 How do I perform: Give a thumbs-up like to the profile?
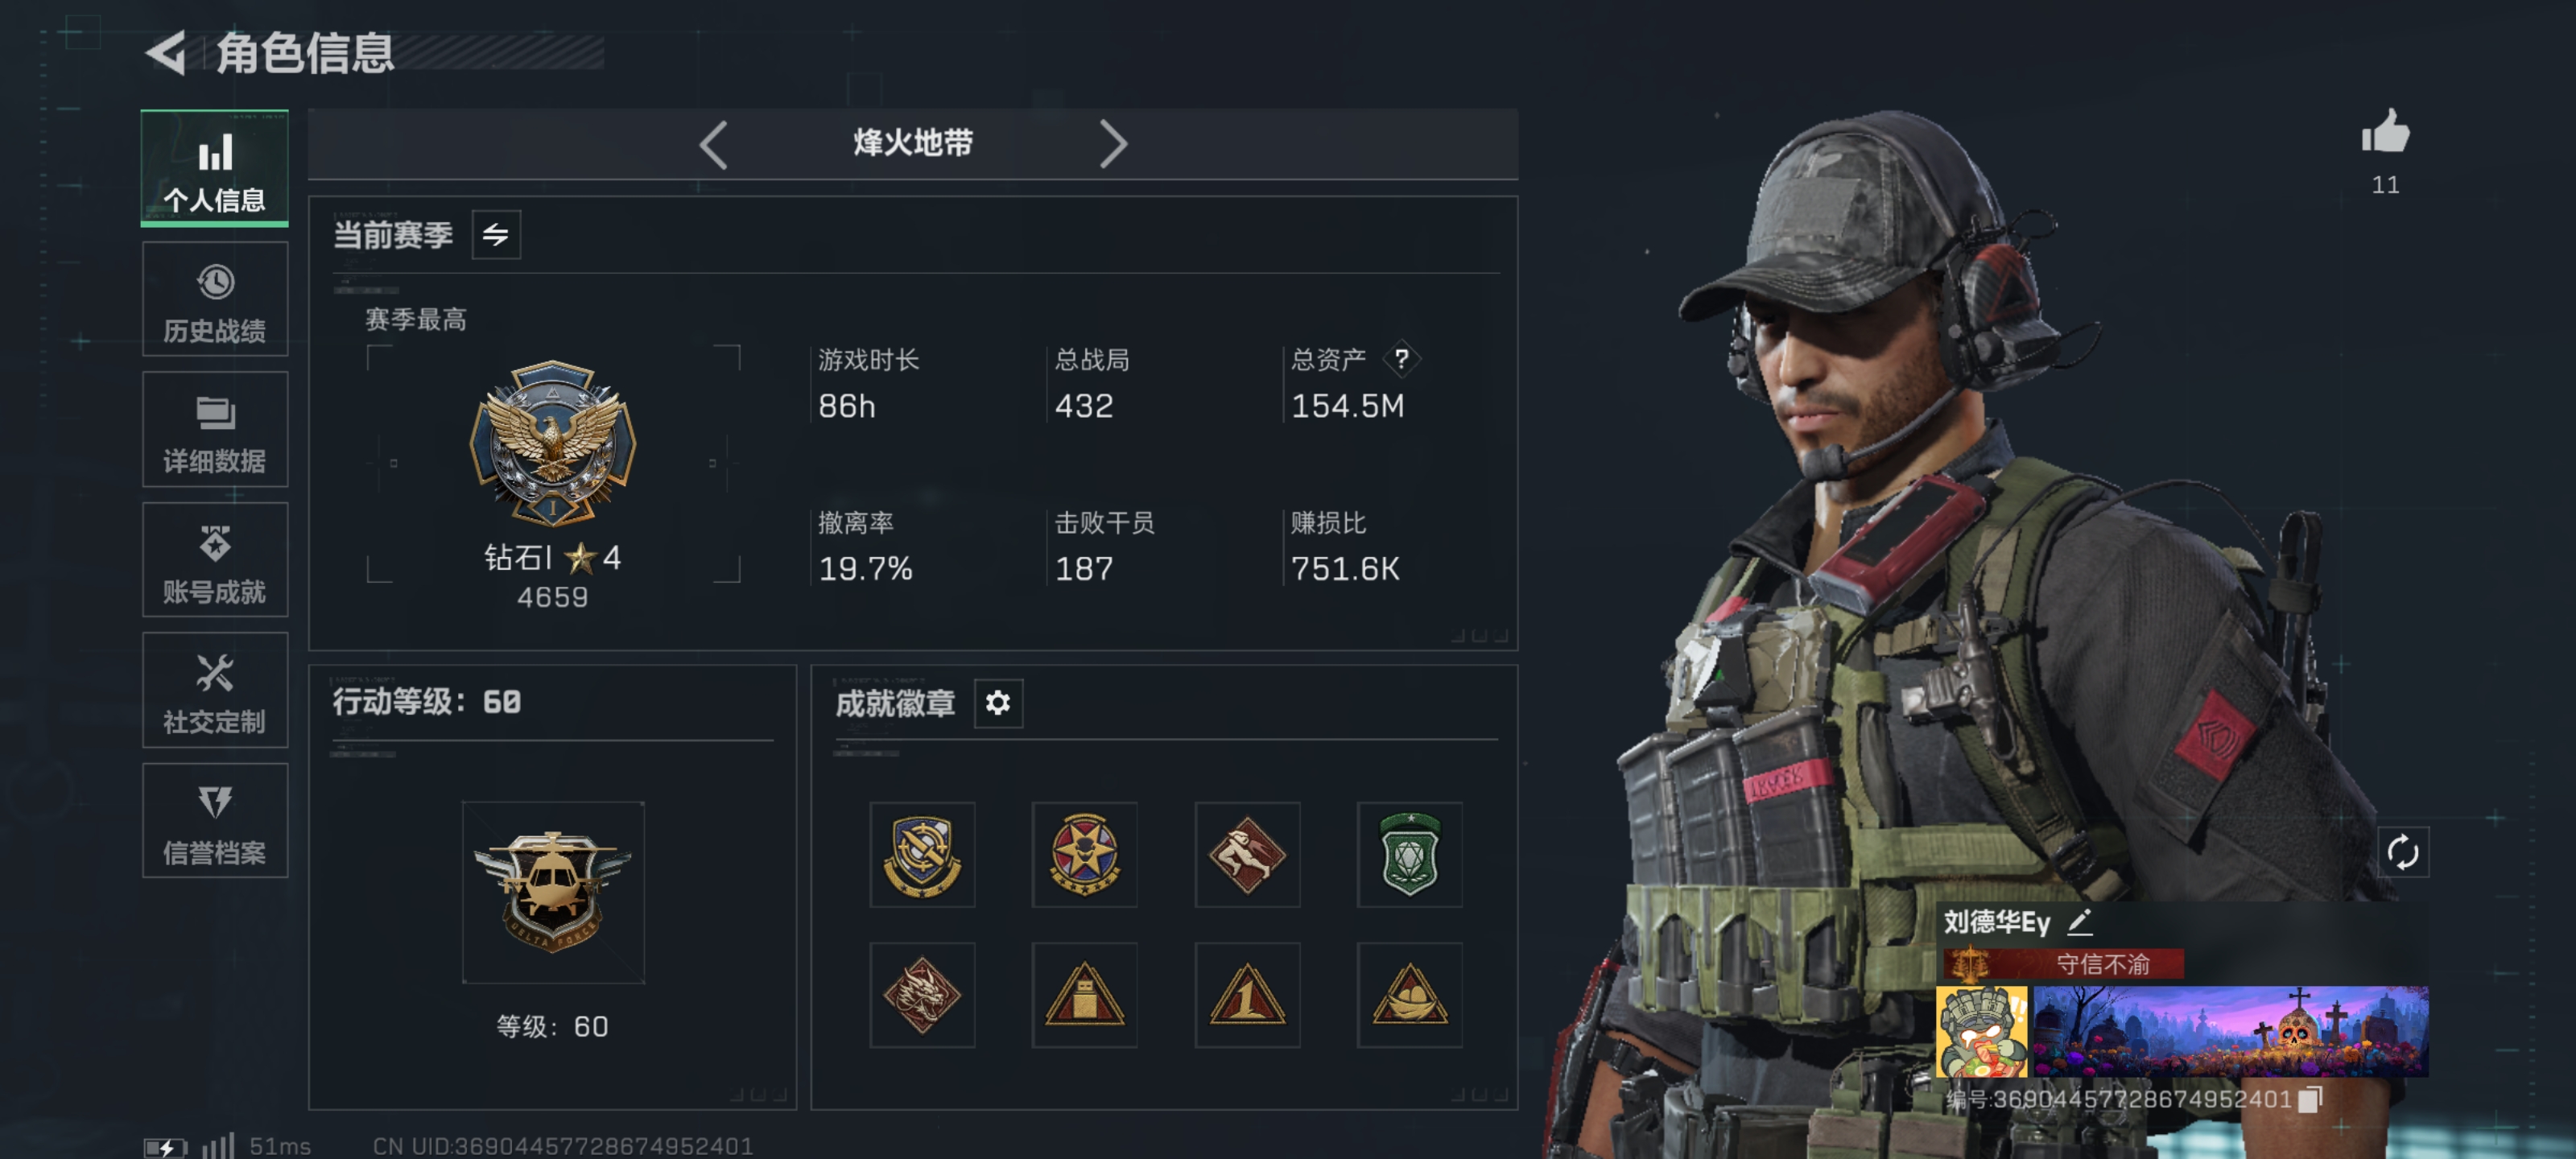[x=2385, y=132]
